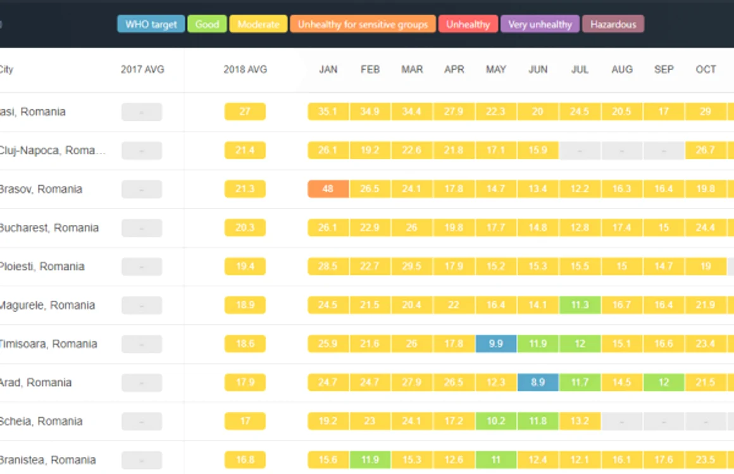Click the Moderate legend badge

tap(258, 24)
